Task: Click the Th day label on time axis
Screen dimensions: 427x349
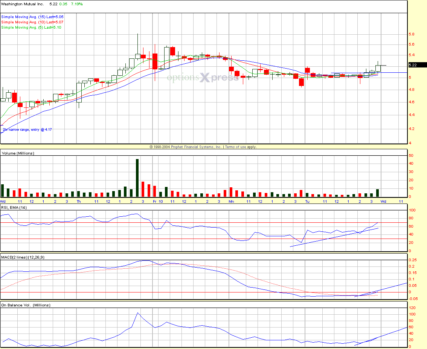Action: (79, 202)
